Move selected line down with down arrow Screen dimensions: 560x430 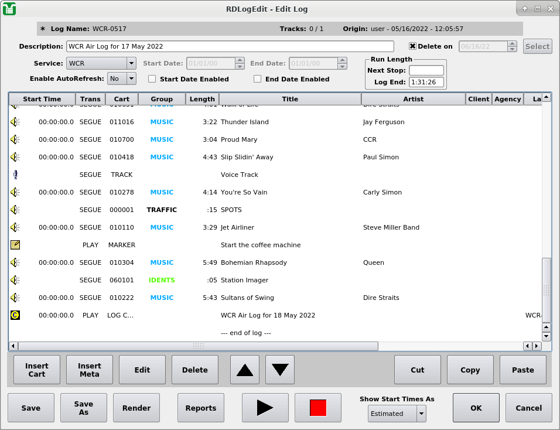280,370
